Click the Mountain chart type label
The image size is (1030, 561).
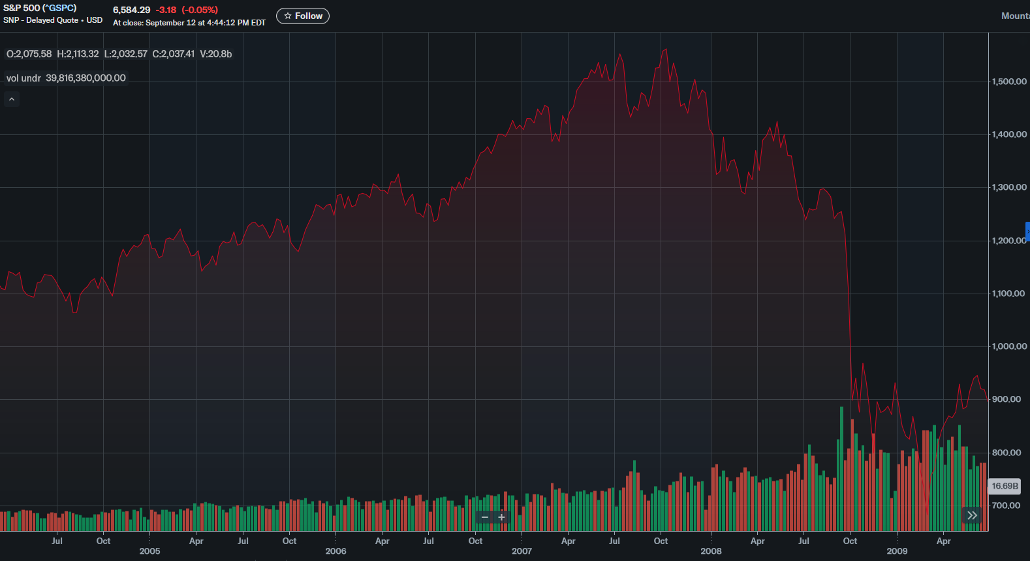[x=1016, y=16]
